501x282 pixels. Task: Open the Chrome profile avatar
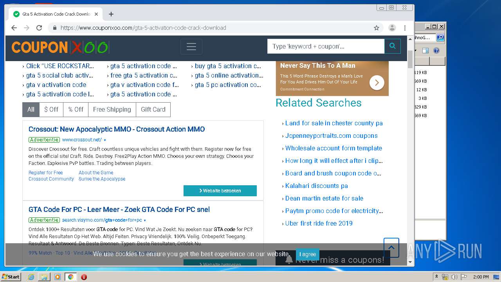(392, 28)
